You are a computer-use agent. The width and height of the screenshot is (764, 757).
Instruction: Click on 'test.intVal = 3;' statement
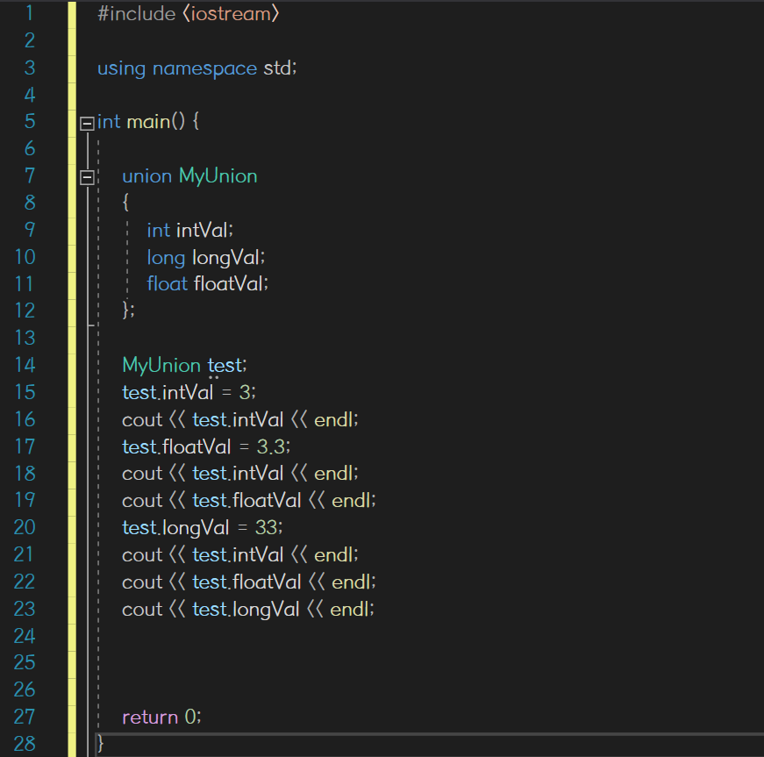tap(189, 392)
